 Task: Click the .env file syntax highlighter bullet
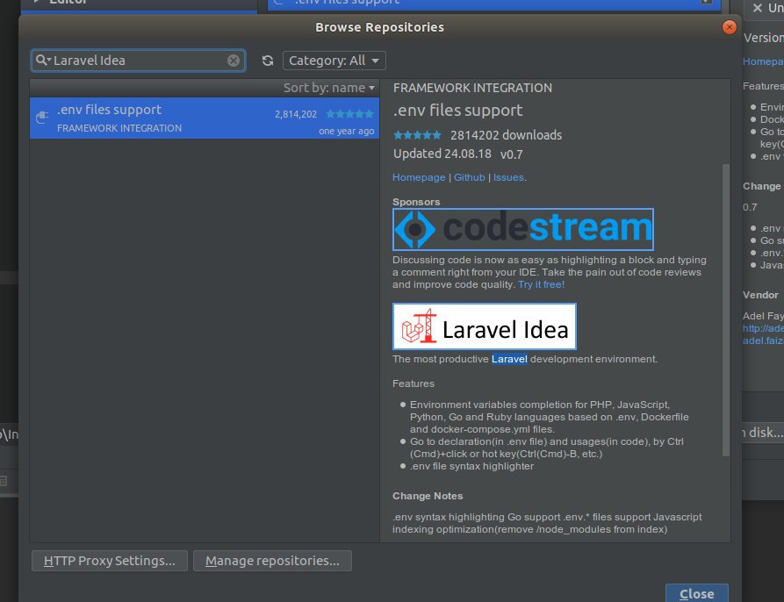tap(471, 466)
